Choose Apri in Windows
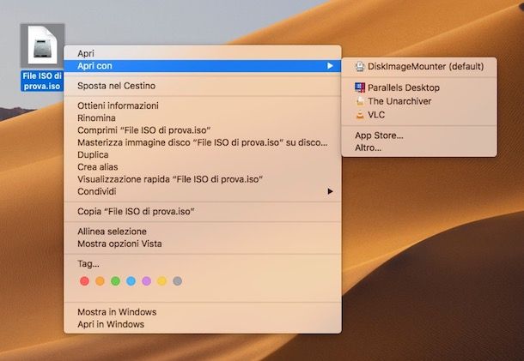The width and height of the screenshot is (524, 361). [203, 324]
